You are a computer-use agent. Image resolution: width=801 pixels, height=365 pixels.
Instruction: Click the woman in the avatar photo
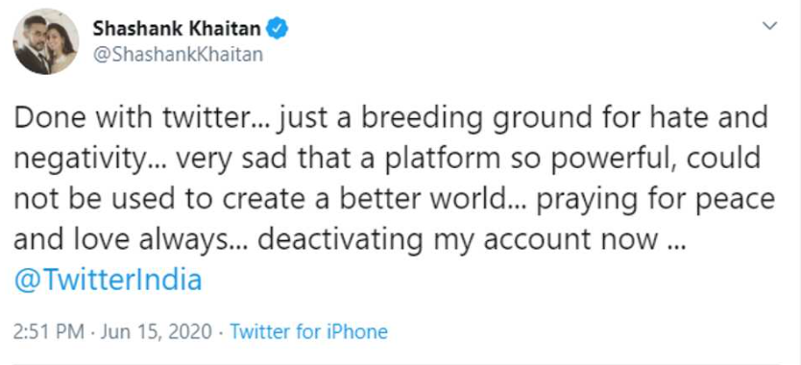(62, 46)
